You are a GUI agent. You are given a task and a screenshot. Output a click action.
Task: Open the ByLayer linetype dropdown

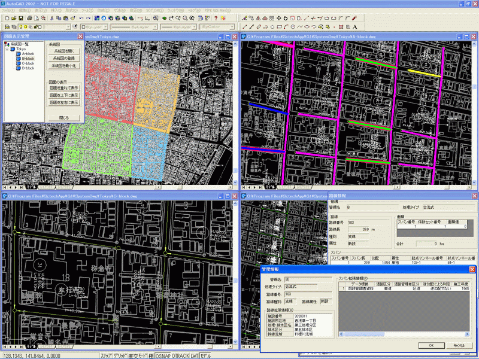click(x=155, y=27)
